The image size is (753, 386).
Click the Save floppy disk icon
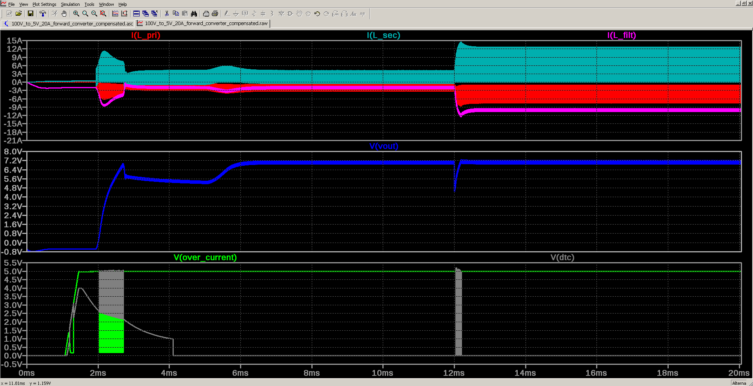(x=31, y=14)
